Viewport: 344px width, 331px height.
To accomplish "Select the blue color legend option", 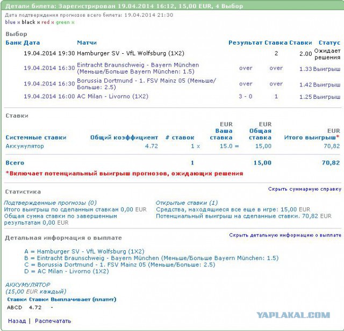I will pyautogui.click(x=10, y=23).
